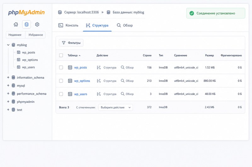Click 'Соединение установлено' notification text
Image resolution: width=252 pixels, height=167 pixels.
click(216, 13)
